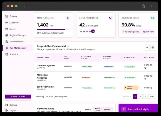Screen dimensions: 161x116
Task: Click the Regional Settings globe icon
Action: (7, 35)
